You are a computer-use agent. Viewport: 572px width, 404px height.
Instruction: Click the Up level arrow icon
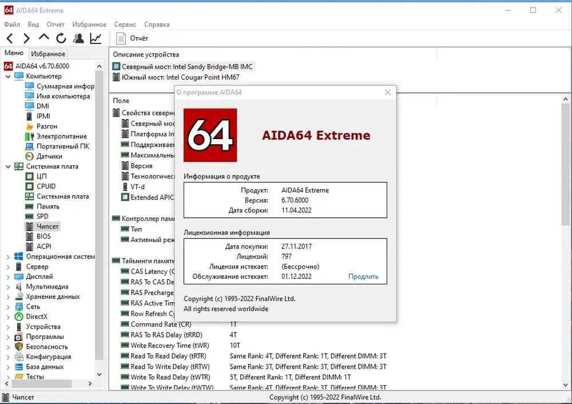[x=44, y=37]
